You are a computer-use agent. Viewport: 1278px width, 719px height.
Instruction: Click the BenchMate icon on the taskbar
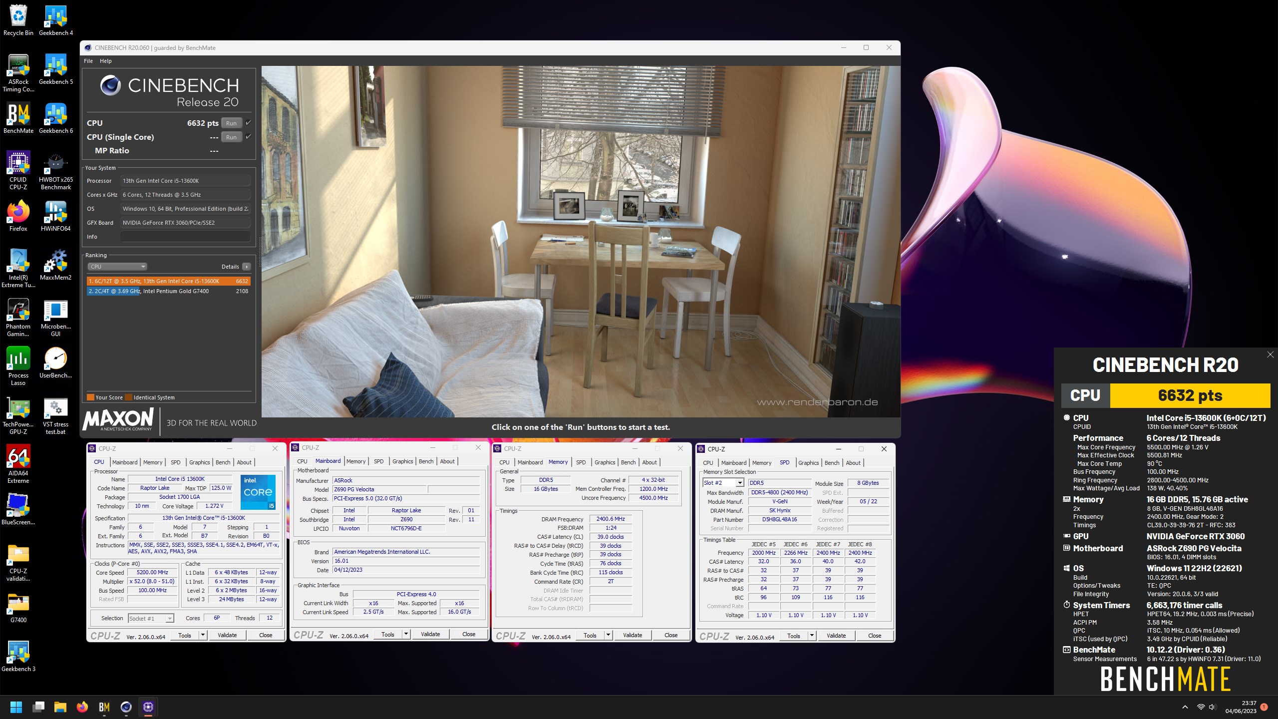[104, 707]
